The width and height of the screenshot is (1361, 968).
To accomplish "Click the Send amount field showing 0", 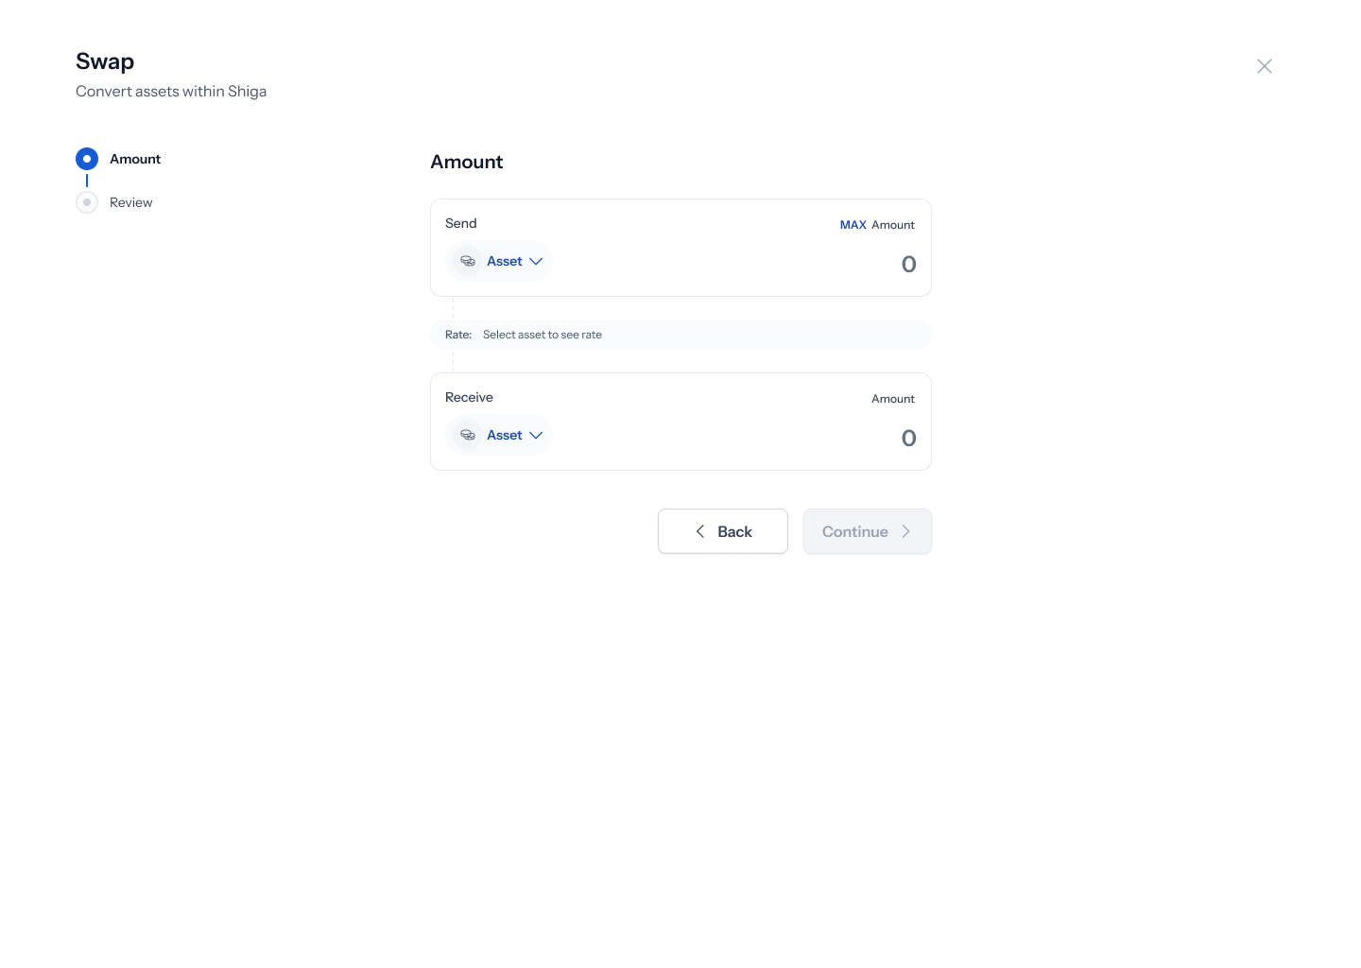I will [x=908, y=265].
